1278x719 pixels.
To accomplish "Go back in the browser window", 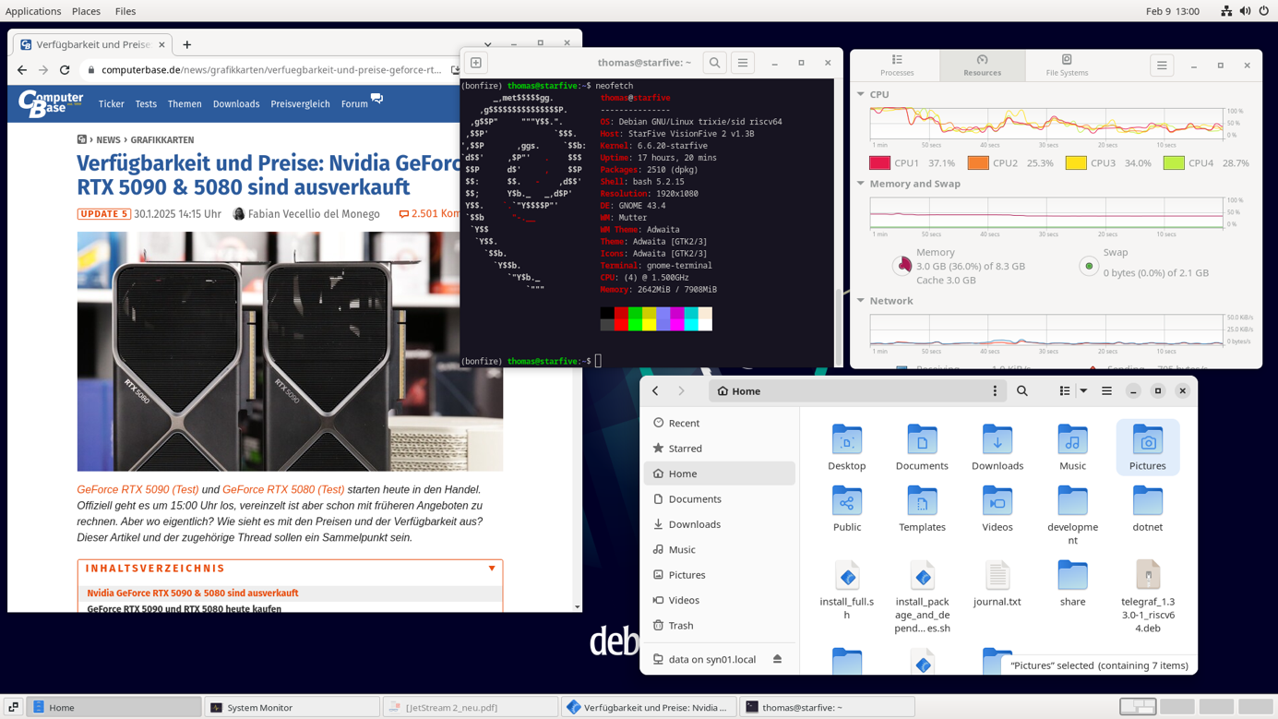I will click(22, 69).
